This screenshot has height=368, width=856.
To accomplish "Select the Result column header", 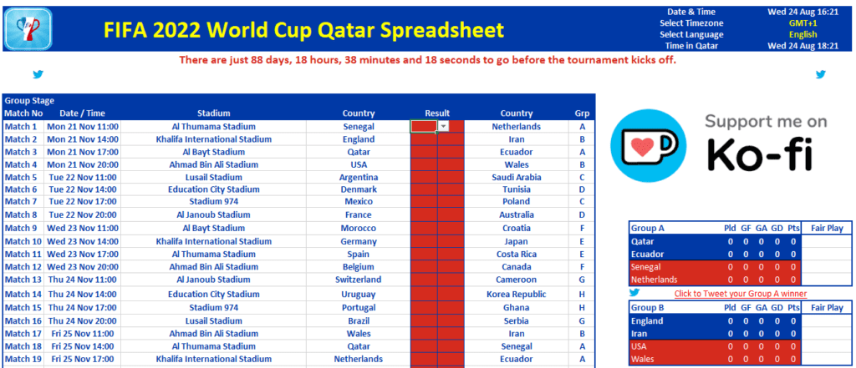I will (436, 113).
